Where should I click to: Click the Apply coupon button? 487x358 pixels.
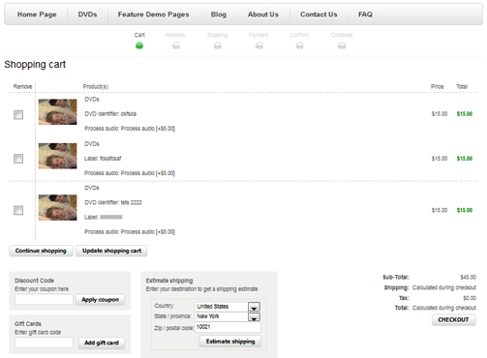click(101, 300)
